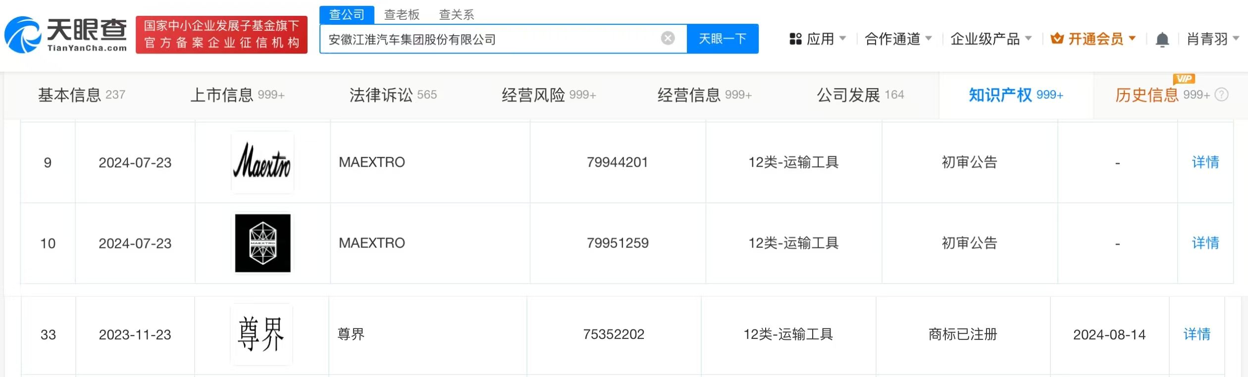Screen dimensions: 1248x377
Task: Open the 尊界 trademark image thumbnail
Action: click(x=261, y=334)
